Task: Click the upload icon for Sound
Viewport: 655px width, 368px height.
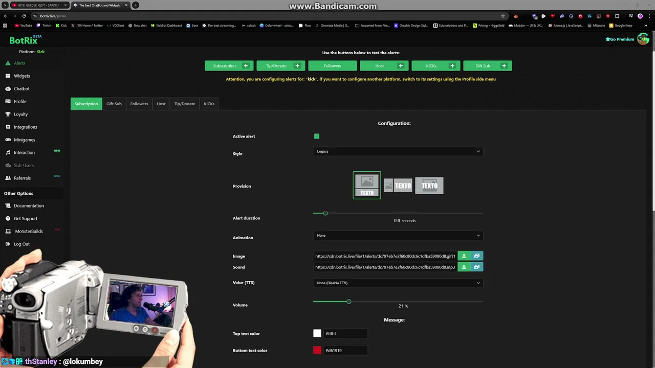Action: pos(464,267)
